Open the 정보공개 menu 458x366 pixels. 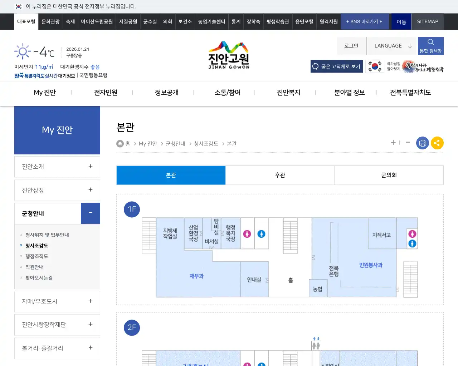pyautogui.click(x=167, y=92)
